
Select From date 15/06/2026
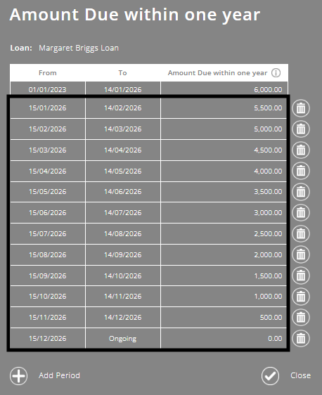pyautogui.click(x=48, y=213)
